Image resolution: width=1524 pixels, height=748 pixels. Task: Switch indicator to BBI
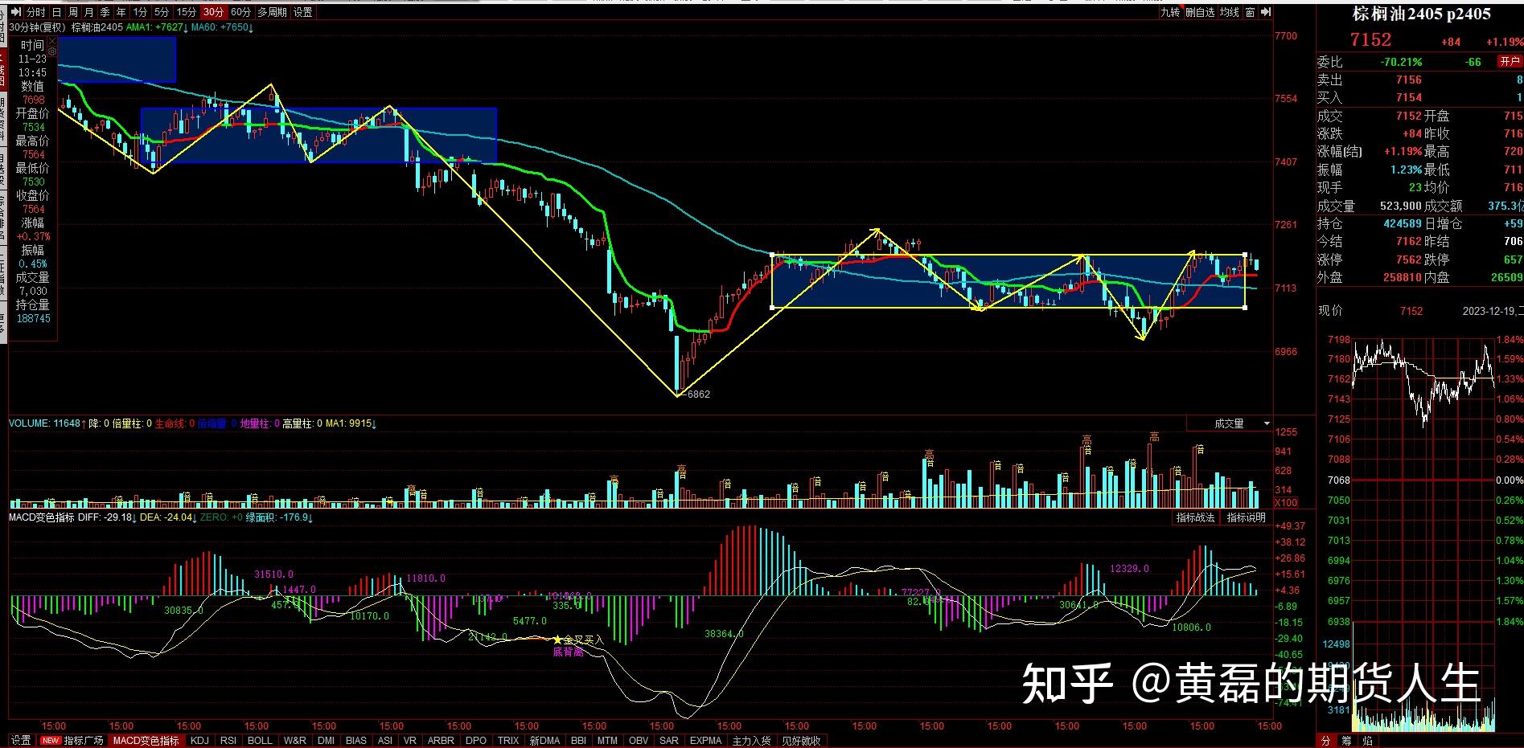(578, 741)
